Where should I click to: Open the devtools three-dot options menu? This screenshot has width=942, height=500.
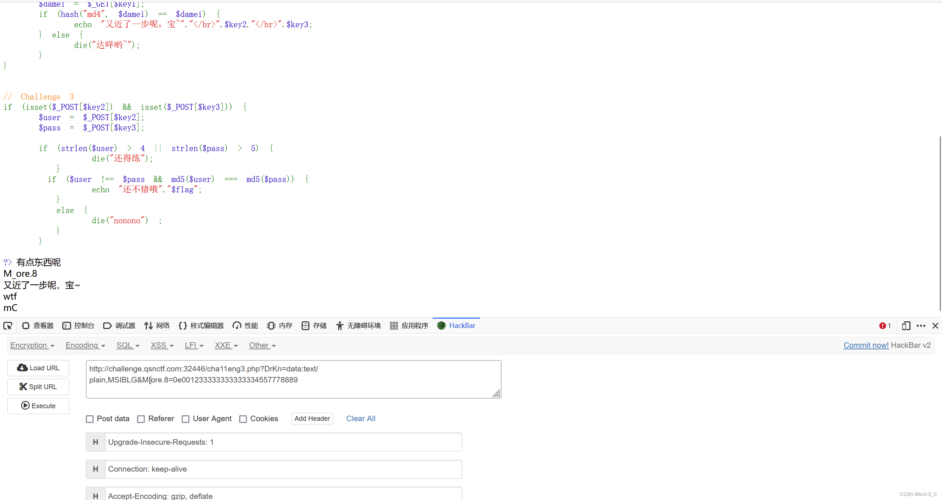coord(921,326)
